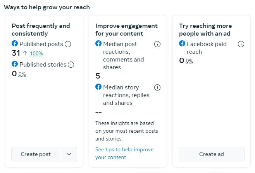Click info icon next to Published stories
The height and width of the screenshot is (173, 255).
[x=71, y=65]
